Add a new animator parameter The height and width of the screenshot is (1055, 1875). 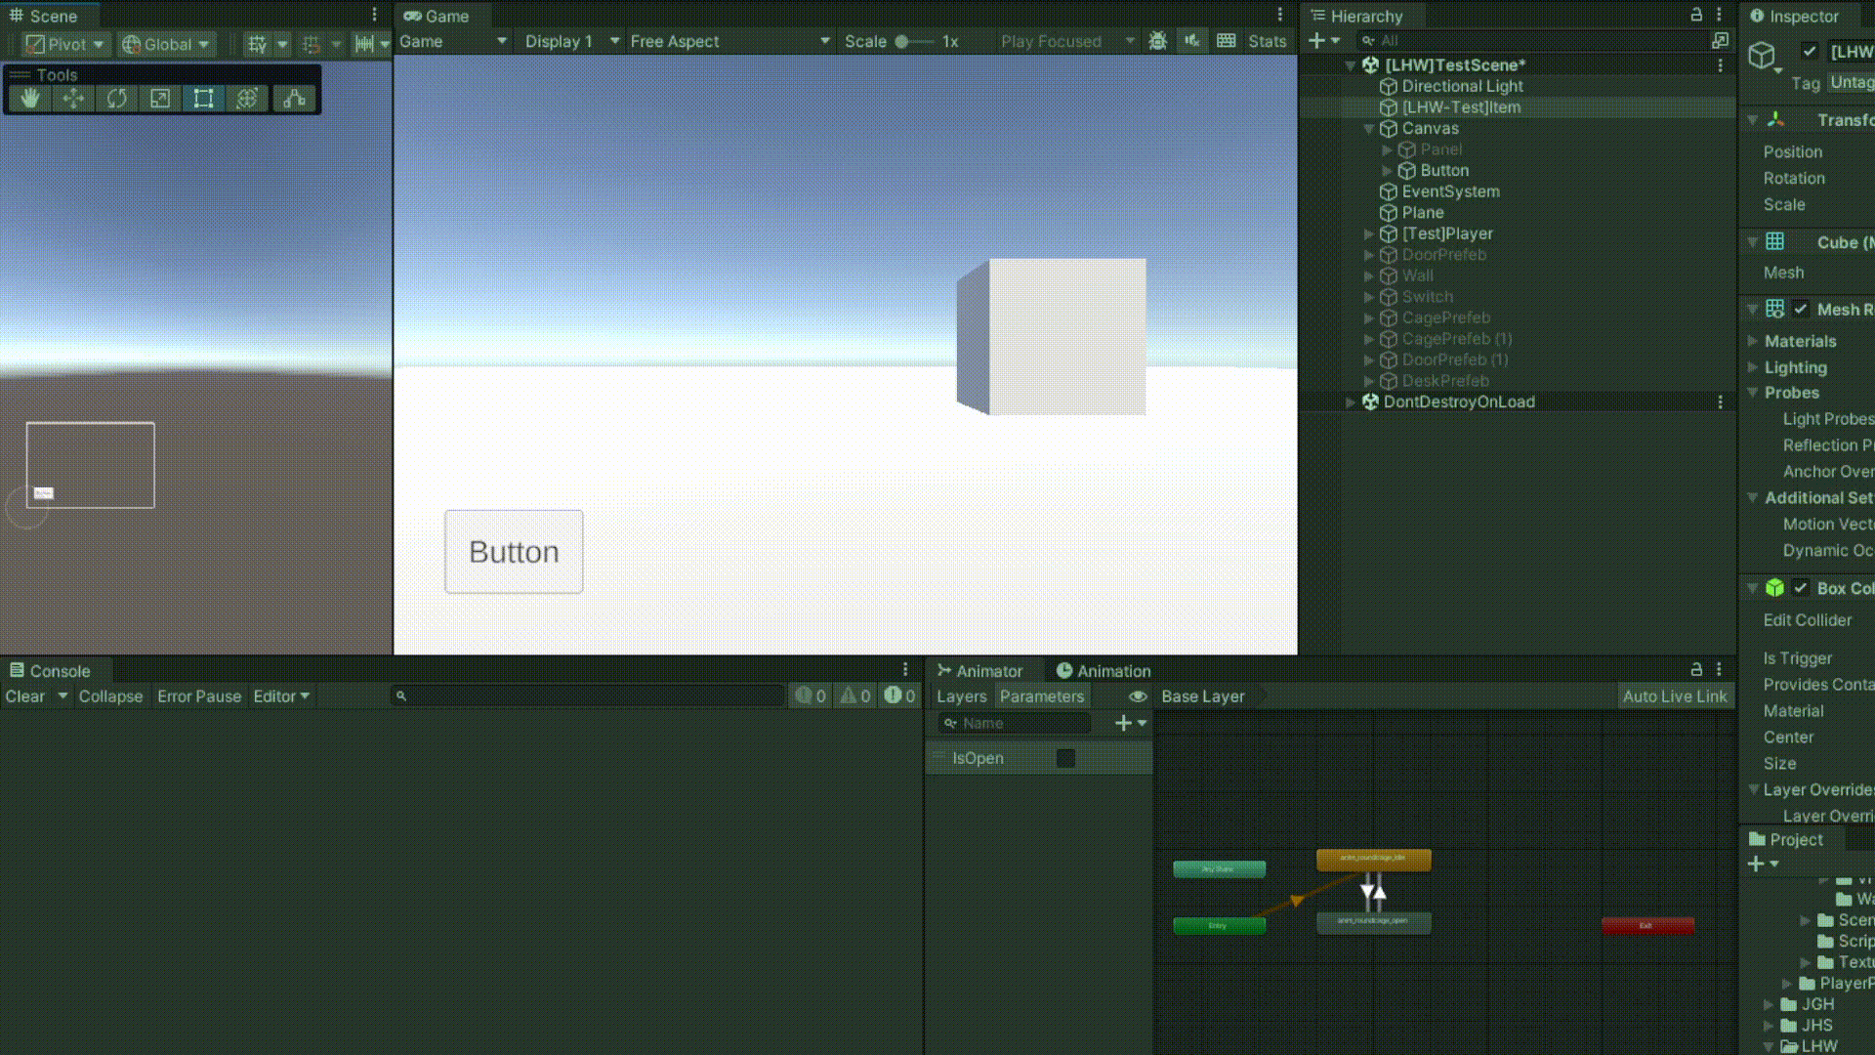1124,723
